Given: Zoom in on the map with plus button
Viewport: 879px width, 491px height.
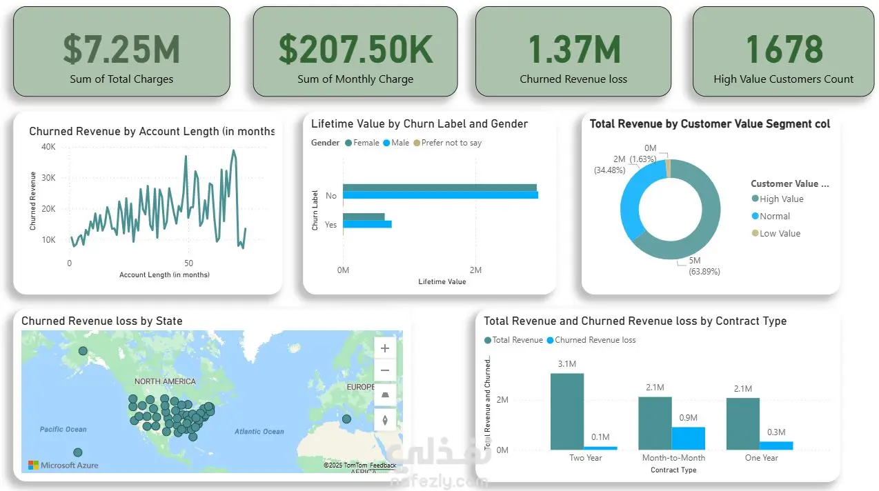Looking at the screenshot, I should (385, 348).
